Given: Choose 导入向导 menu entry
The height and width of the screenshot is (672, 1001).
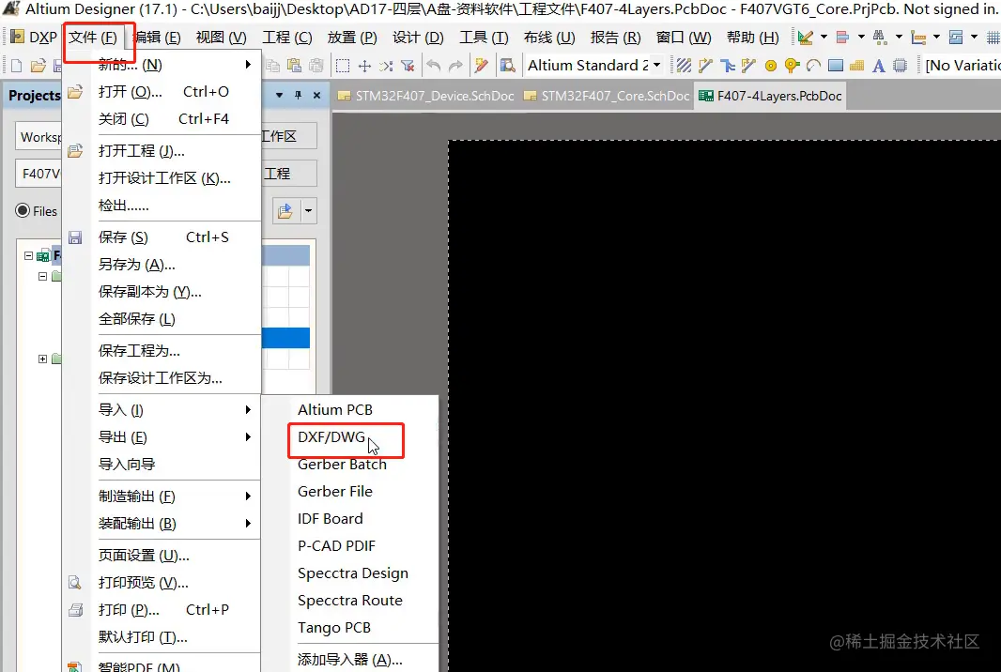Looking at the screenshot, I should [162, 464].
